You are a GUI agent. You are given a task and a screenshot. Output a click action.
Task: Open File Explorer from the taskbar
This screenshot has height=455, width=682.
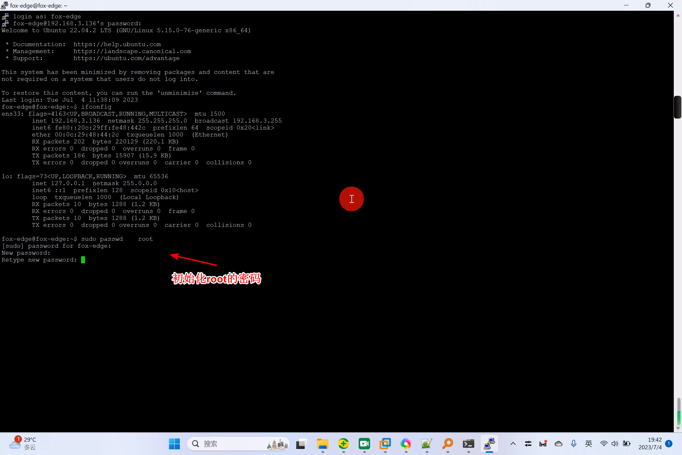322,444
